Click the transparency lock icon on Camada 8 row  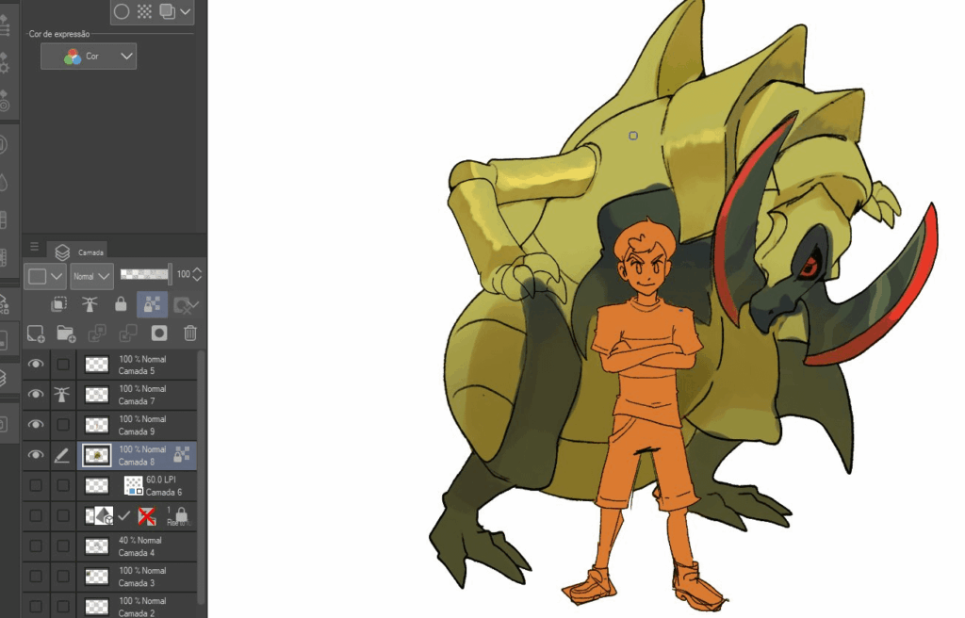[x=182, y=455]
